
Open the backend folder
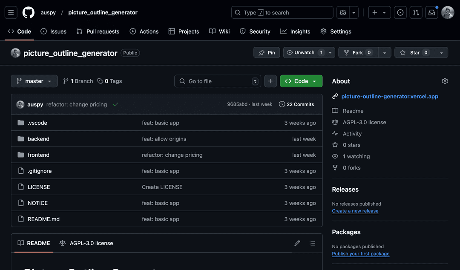38,139
